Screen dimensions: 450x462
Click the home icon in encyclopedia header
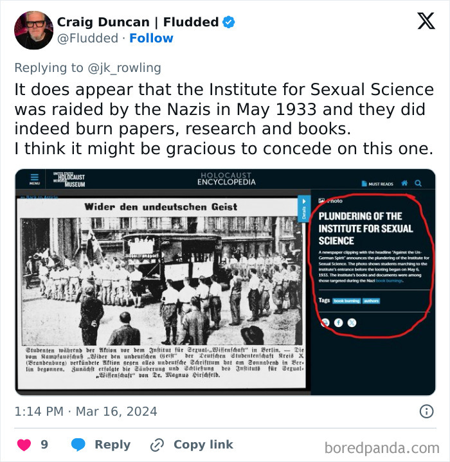tap(404, 183)
